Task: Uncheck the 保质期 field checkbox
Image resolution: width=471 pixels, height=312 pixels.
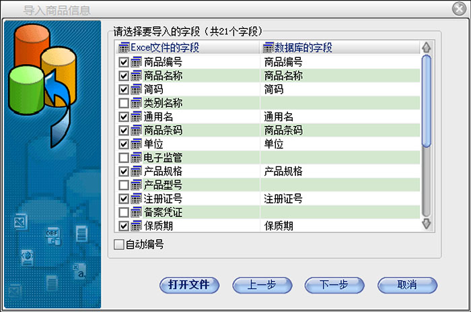Action: [x=124, y=226]
